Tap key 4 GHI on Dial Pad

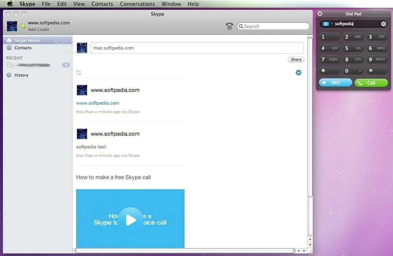(x=330, y=48)
